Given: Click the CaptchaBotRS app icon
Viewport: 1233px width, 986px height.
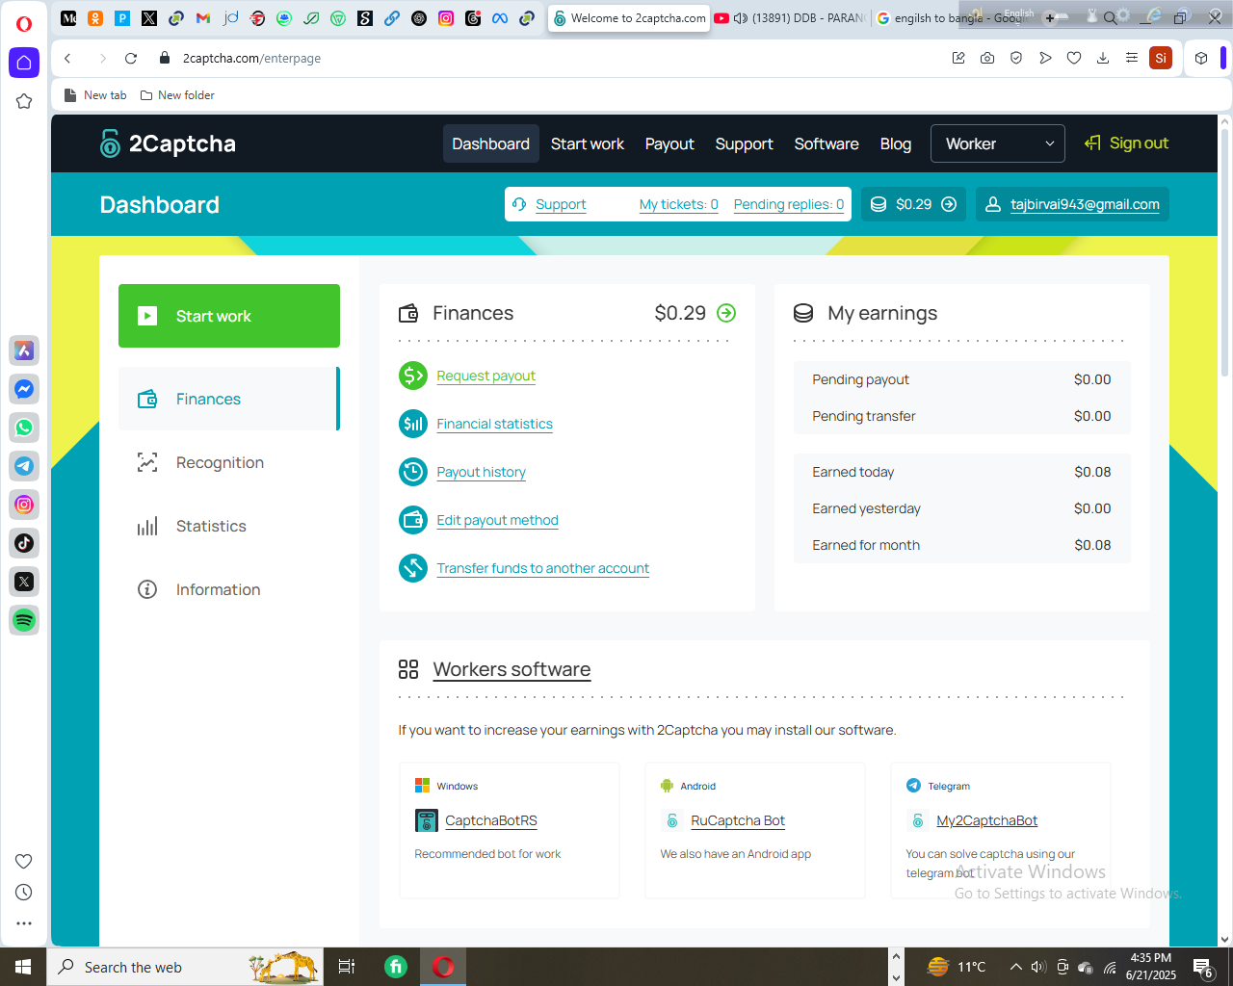Looking at the screenshot, I should coord(426,820).
